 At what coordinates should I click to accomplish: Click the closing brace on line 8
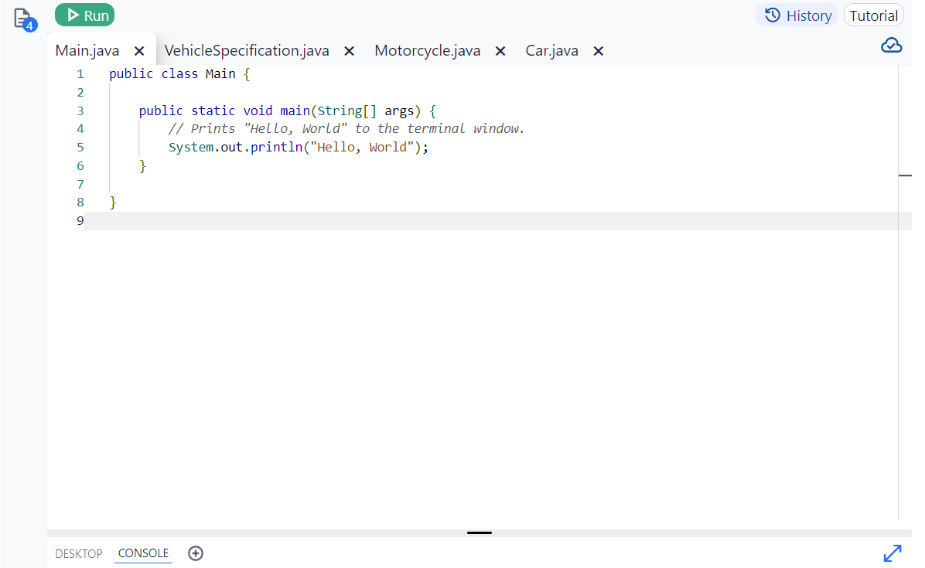pos(113,202)
